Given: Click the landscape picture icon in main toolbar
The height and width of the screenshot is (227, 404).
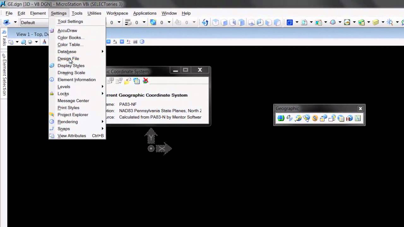Looking at the screenshot, I should 347,22.
